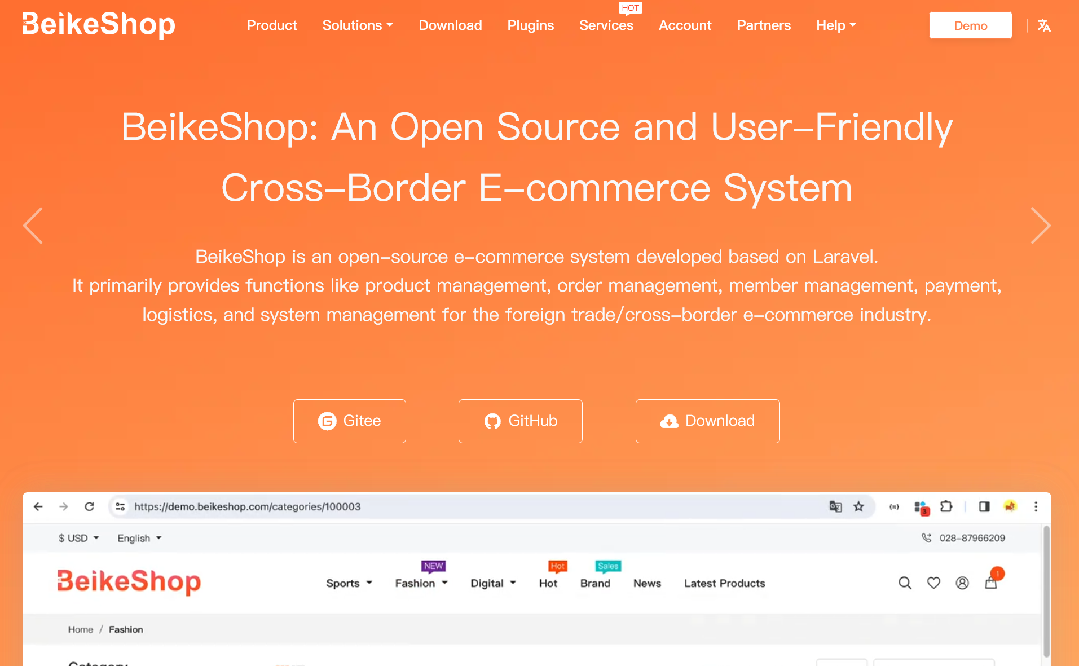
Task: Click the user account icon in shop
Action: [962, 583]
